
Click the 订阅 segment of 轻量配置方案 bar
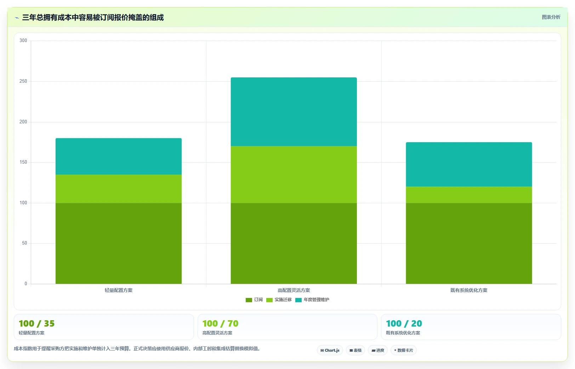click(x=119, y=243)
